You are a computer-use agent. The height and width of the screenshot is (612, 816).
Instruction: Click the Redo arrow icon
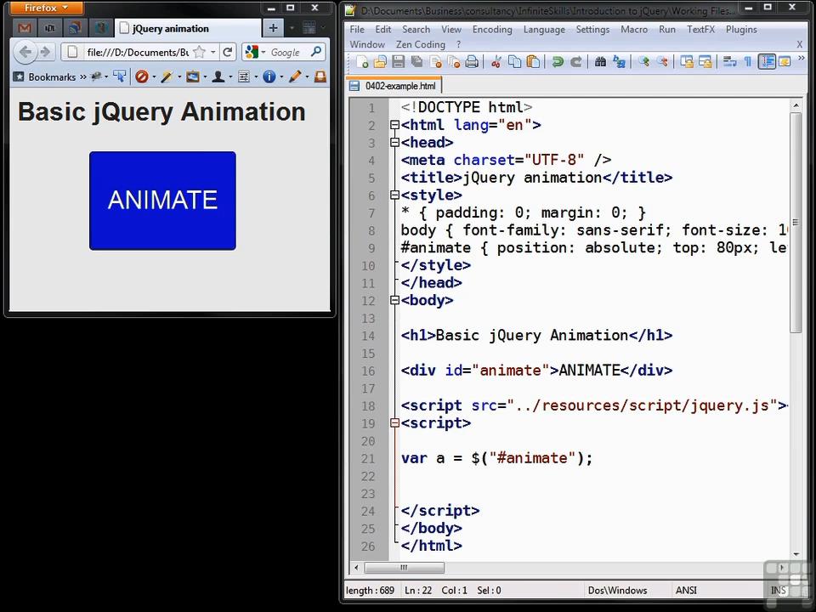pyautogui.click(x=575, y=62)
